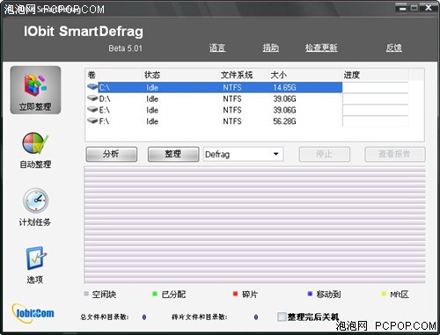Click the 检查更新 check update link

click(x=321, y=47)
